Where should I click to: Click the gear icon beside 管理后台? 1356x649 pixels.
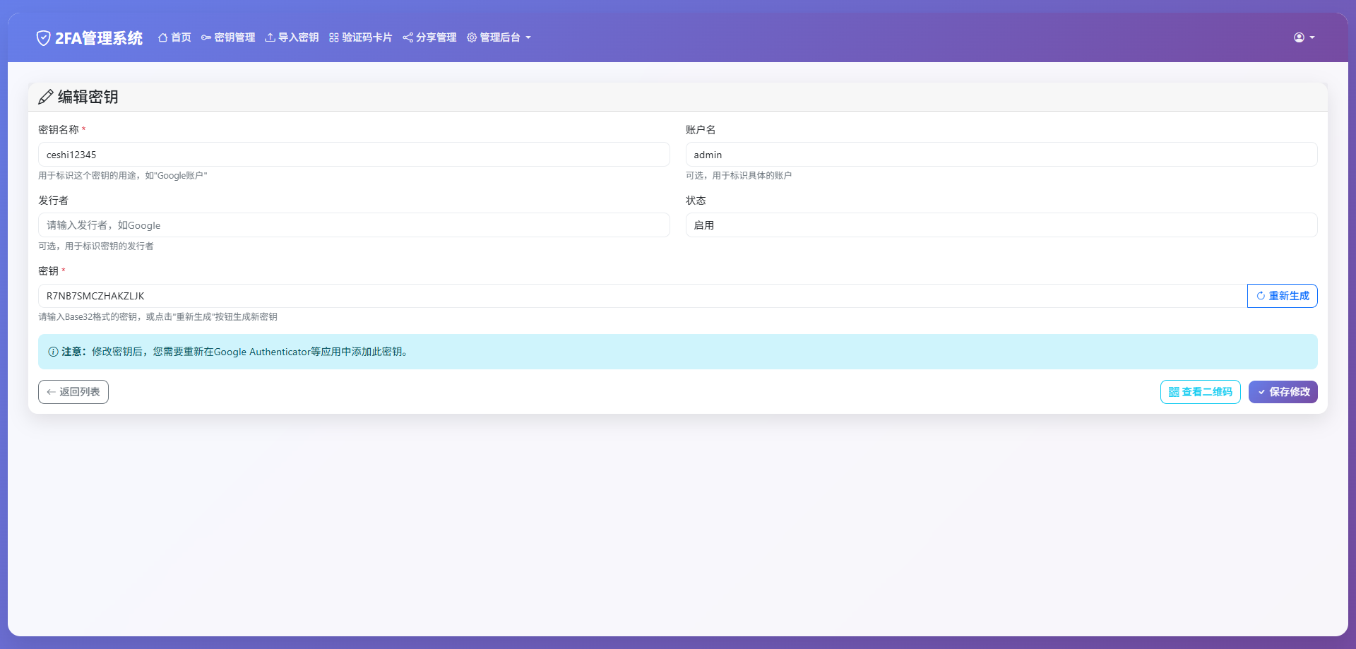click(x=472, y=37)
